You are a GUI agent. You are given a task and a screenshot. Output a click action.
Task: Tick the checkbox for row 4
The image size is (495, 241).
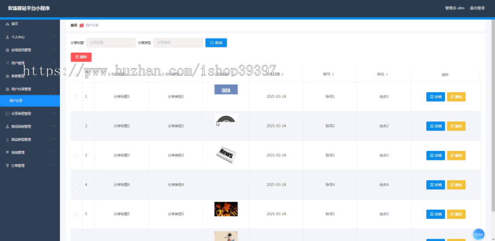tap(76, 185)
